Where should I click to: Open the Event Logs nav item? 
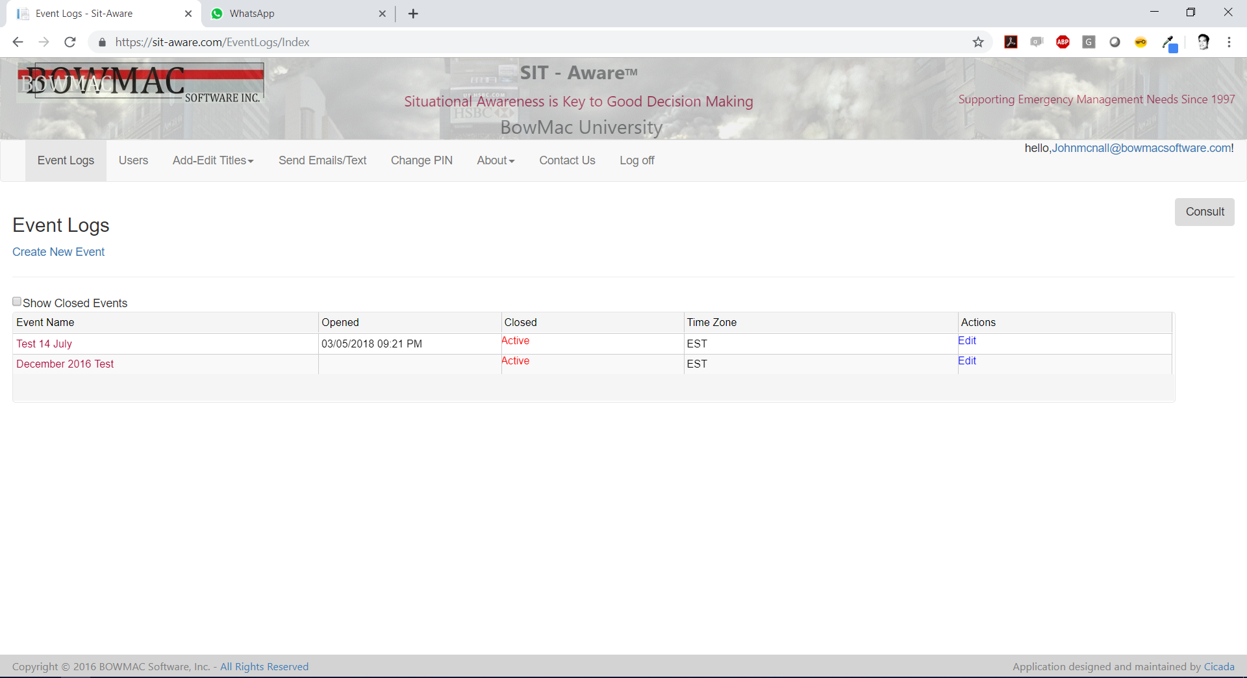[66, 160]
